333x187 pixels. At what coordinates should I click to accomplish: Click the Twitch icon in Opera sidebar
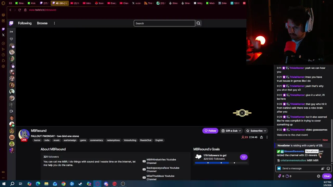3,29
